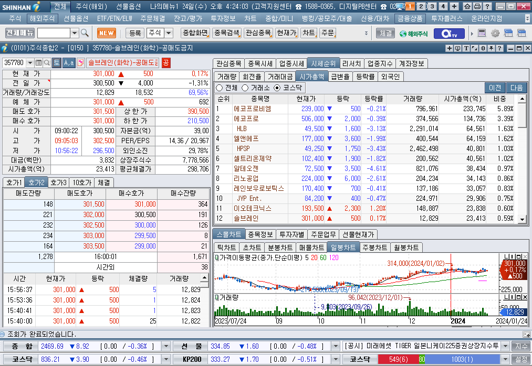The width and height of the screenshot is (532, 366).
Task: Add a new virtual screen with plus button
Action: [x=454, y=6]
